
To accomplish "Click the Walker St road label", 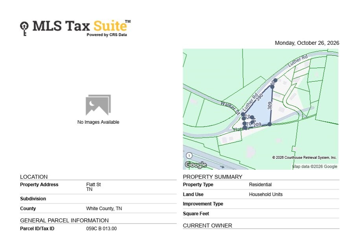I will [x=230, y=108].
